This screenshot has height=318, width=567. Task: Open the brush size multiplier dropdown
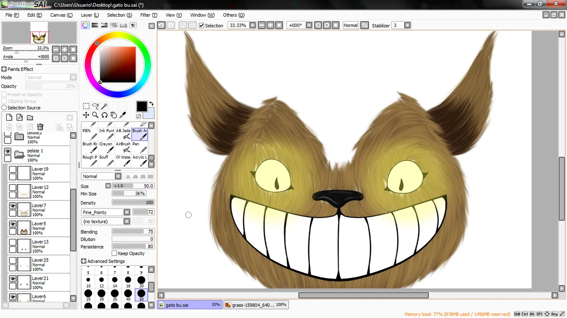pyautogui.click(x=108, y=186)
